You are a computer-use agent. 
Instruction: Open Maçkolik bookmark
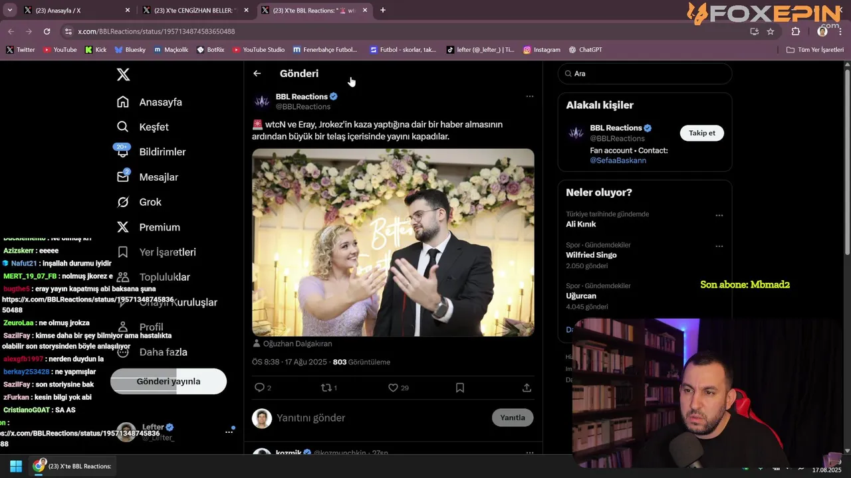click(x=171, y=50)
